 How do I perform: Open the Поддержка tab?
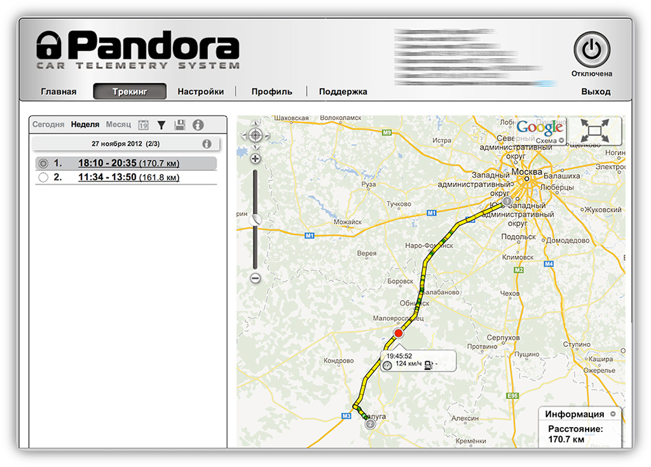tap(343, 91)
